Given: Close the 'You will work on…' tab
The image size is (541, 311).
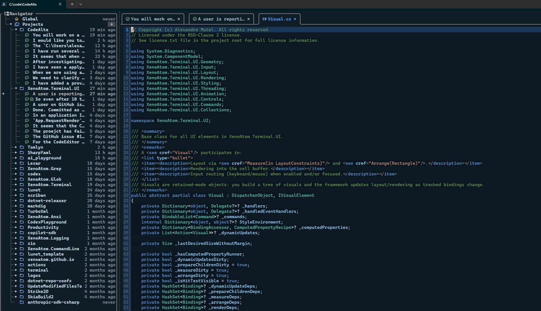Looking at the screenshot, I should click(x=179, y=19).
